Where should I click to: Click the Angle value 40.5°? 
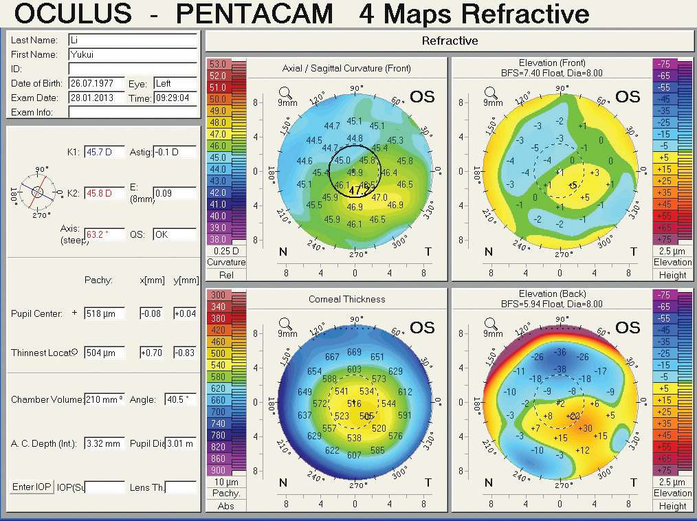[181, 399]
